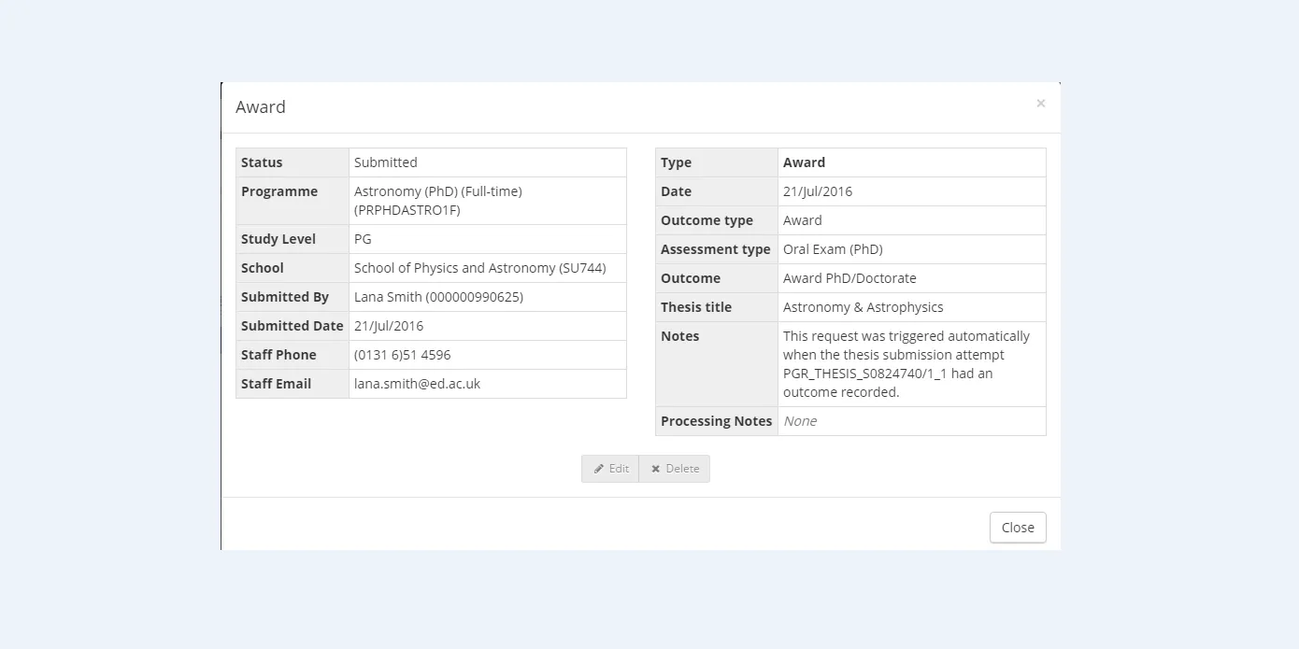Select School of Physics and Astronomy value

tap(479, 268)
